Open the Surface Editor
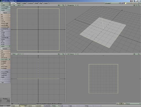The width and height of the screenshot is (141, 107). (5, 7)
